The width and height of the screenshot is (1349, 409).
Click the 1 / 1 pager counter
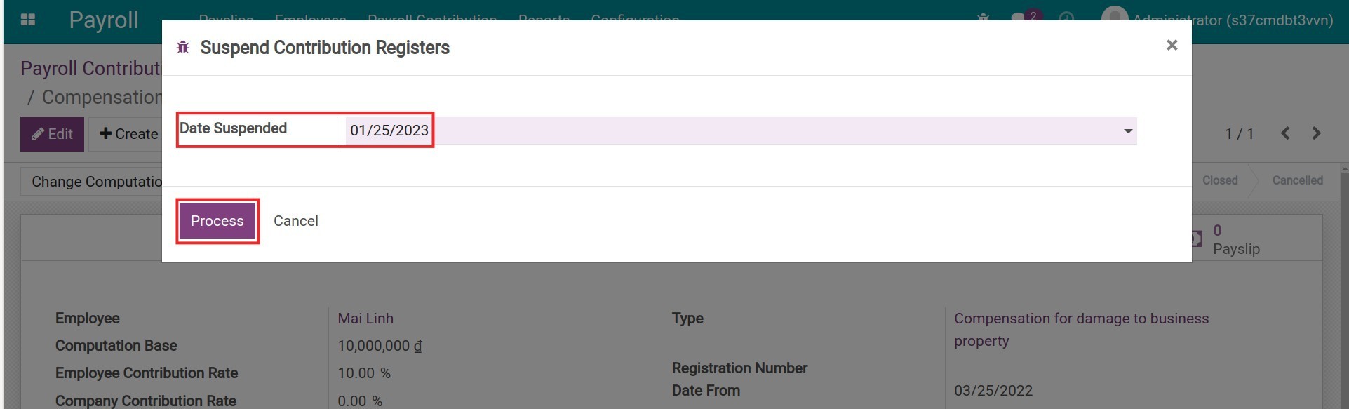pos(1239,133)
